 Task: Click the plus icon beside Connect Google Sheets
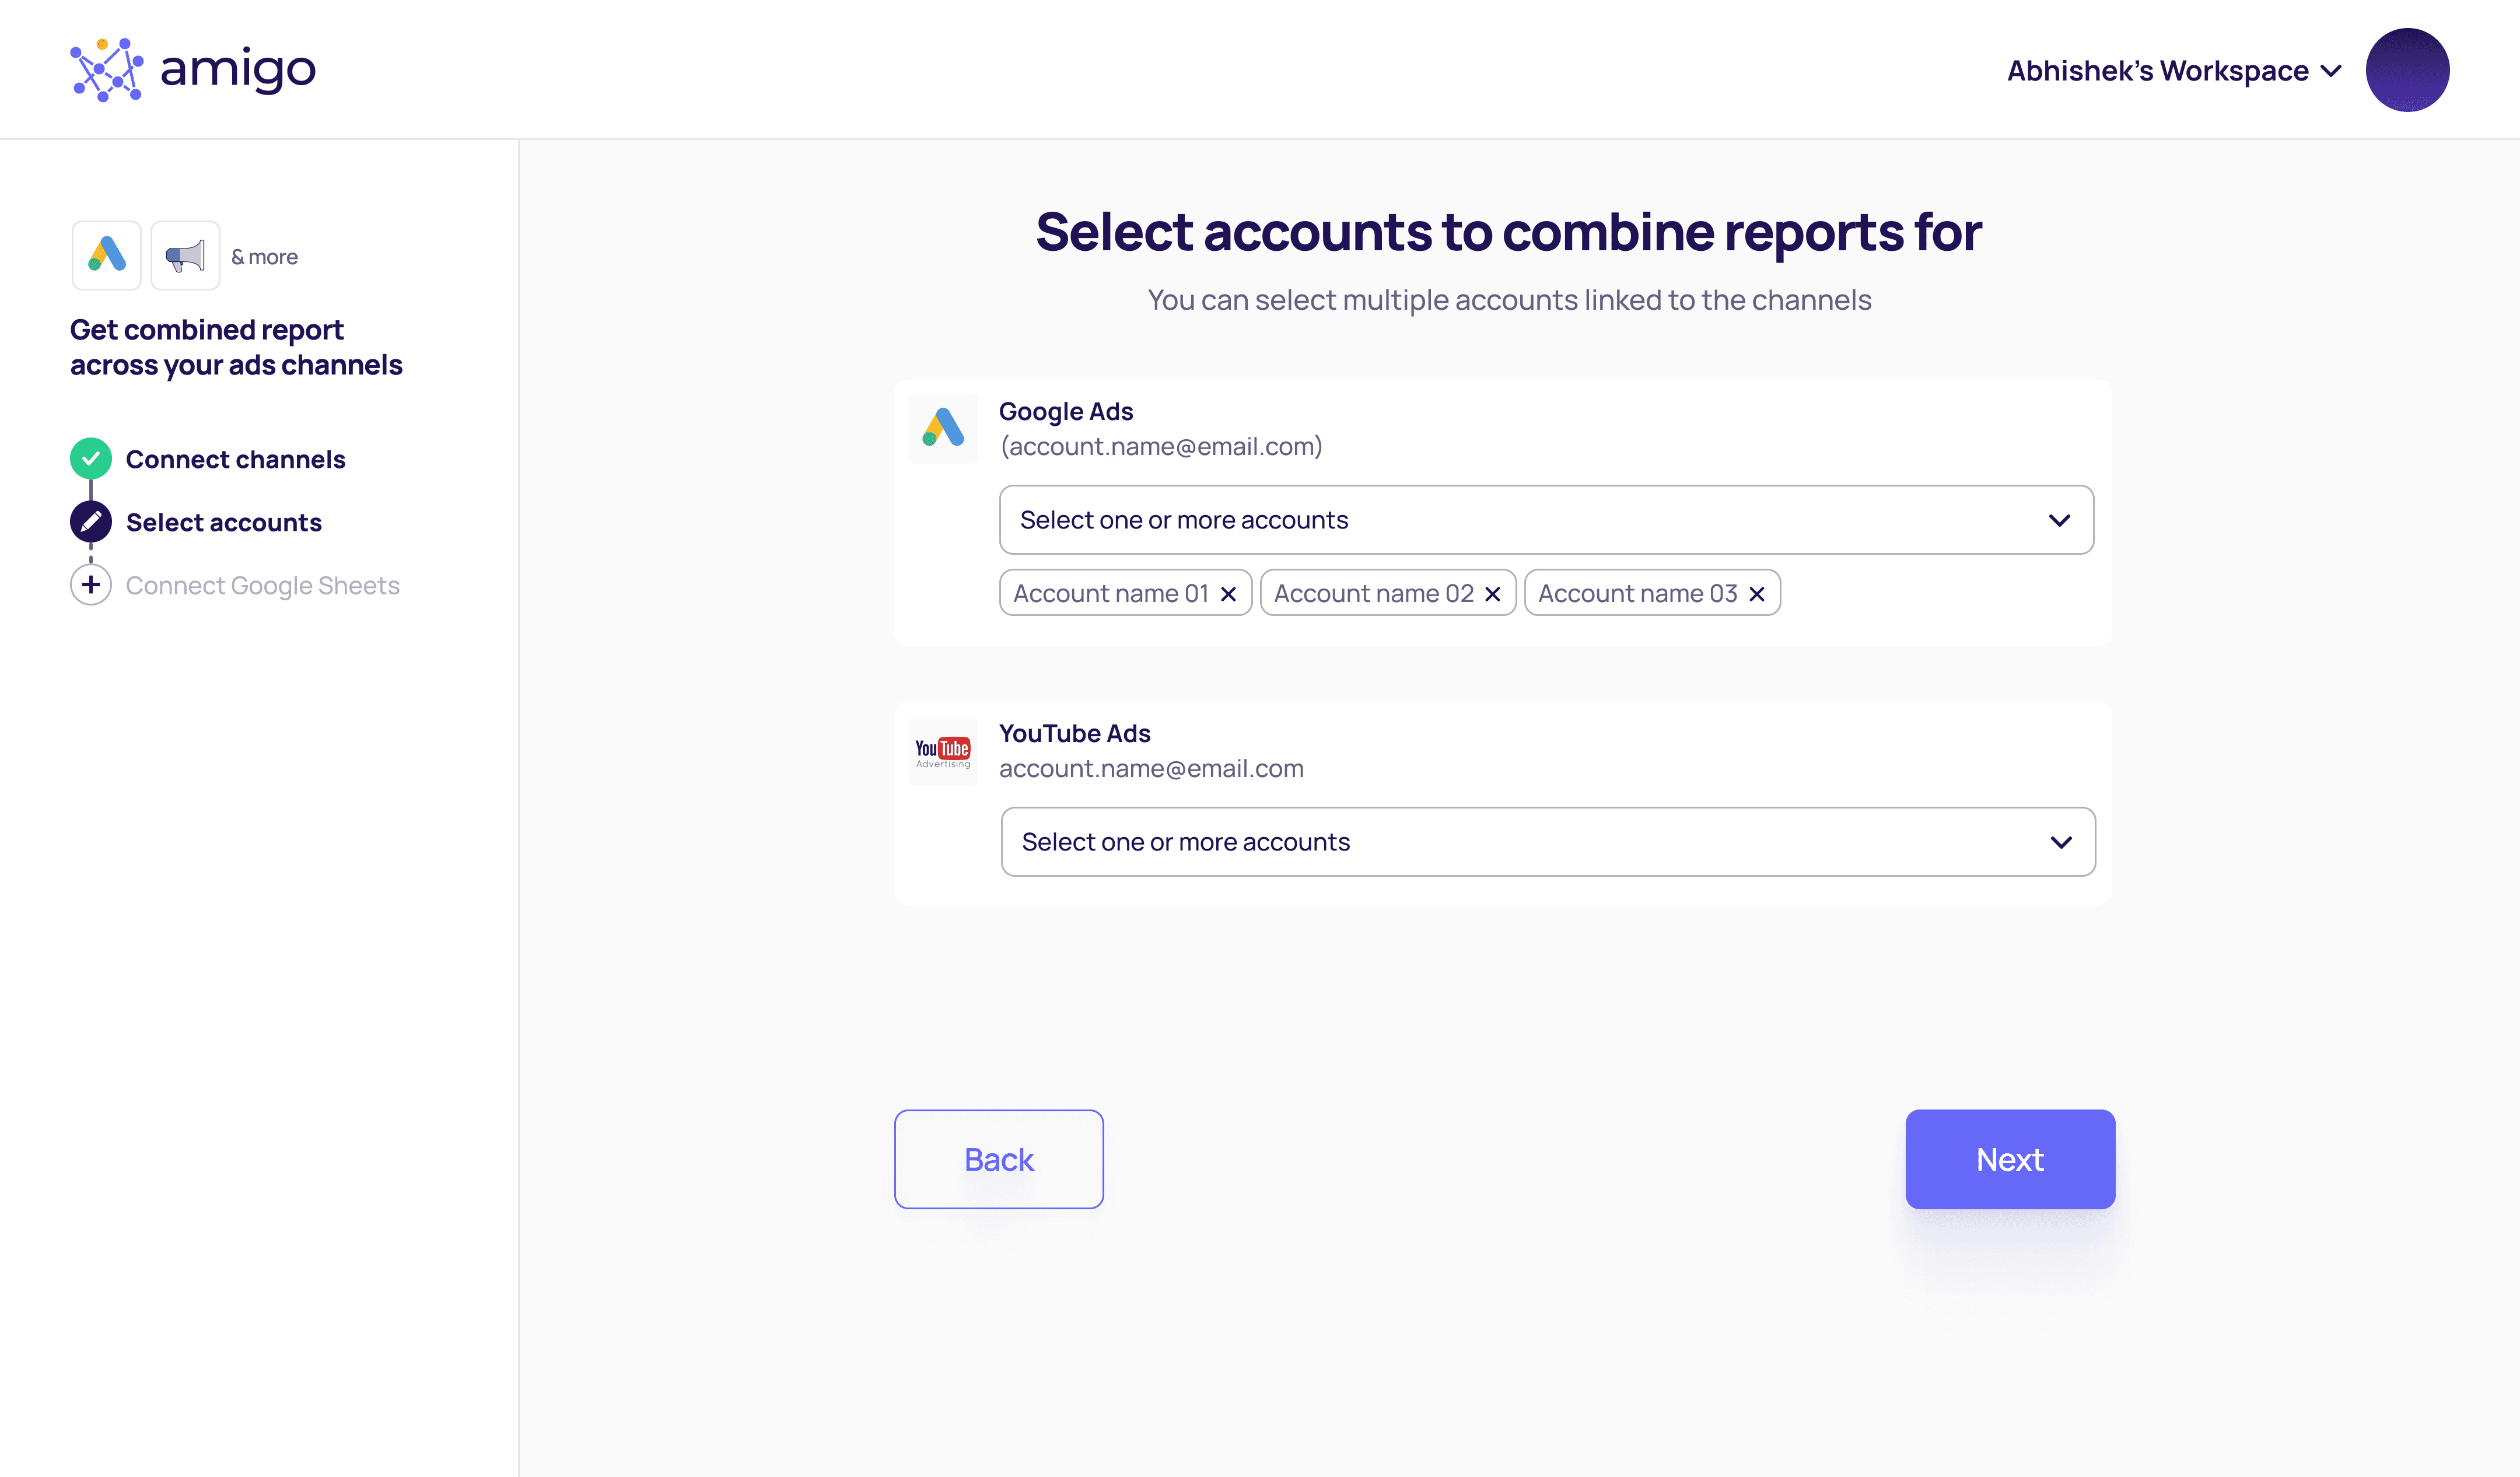pyautogui.click(x=91, y=585)
